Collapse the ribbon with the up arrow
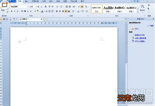 coord(132,1)
